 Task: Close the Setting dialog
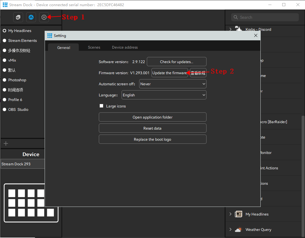coord(255,35)
